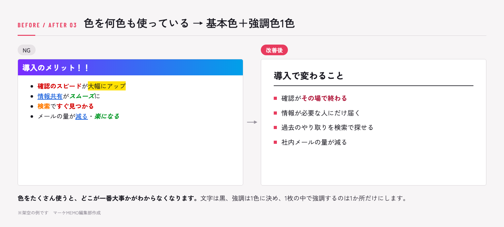Click the green italic text 'スムーズ'
The width and height of the screenshot is (504, 227).
pyautogui.click(x=82, y=96)
